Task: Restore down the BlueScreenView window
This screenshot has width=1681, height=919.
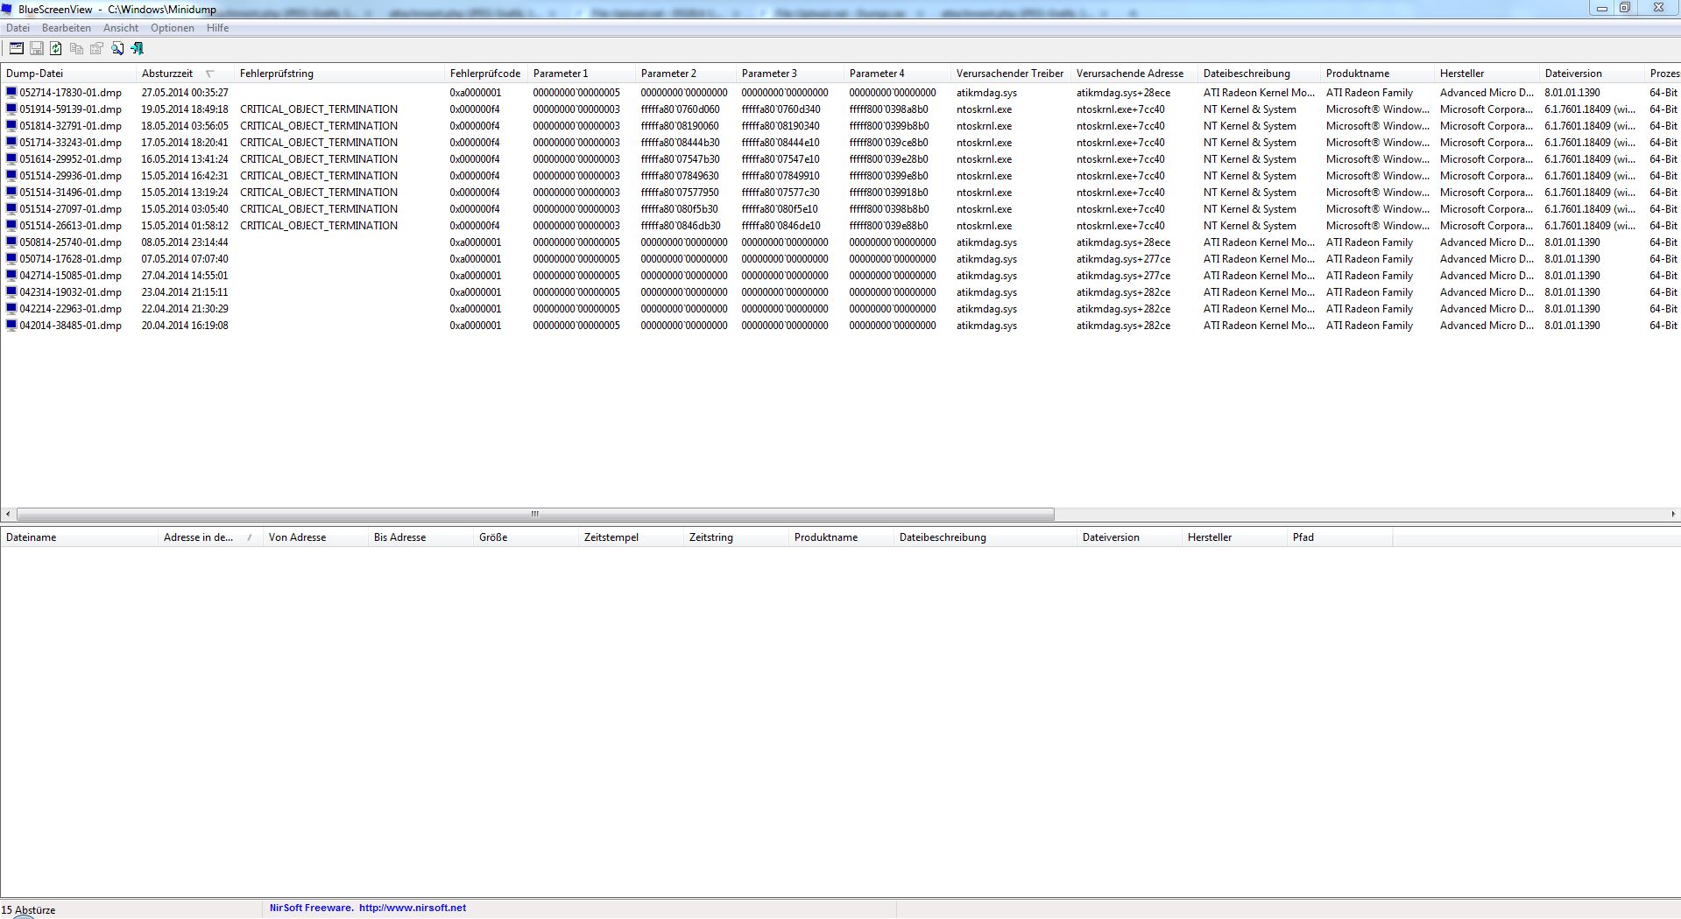Action: [1625, 8]
